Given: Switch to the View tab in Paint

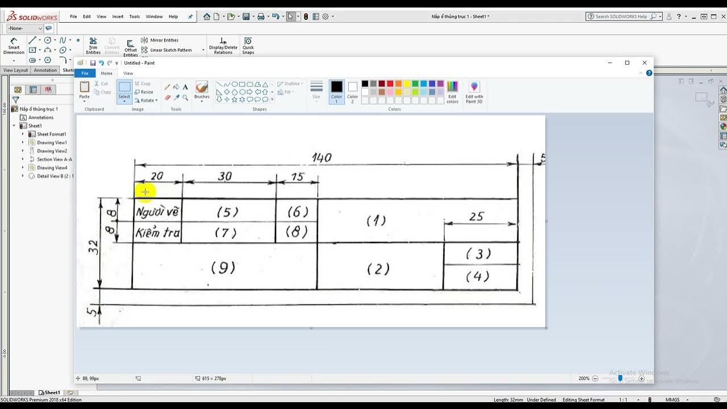Looking at the screenshot, I should point(128,73).
